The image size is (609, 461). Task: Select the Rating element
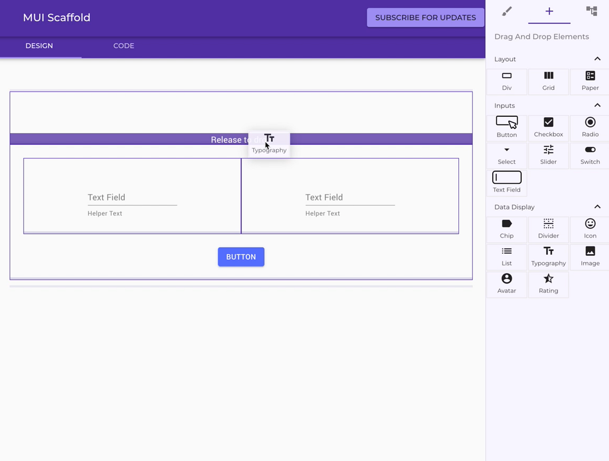[x=548, y=284]
